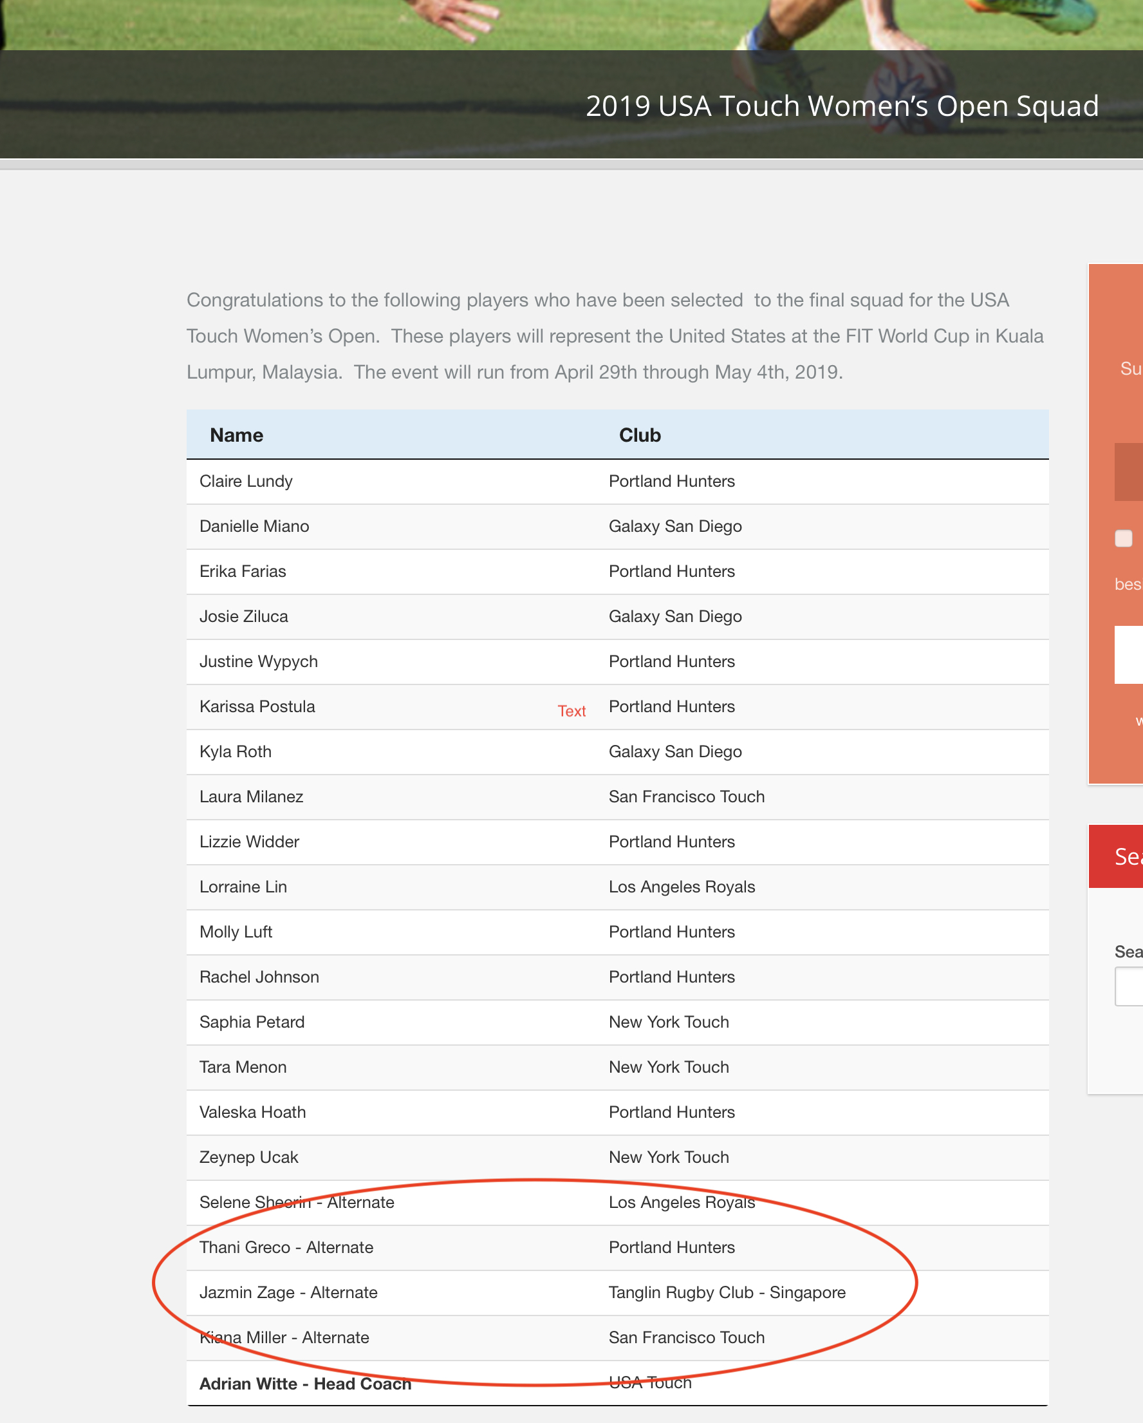Select the Karissa Postula name cell
Image resolution: width=1143 pixels, height=1423 pixels.
(391, 707)
